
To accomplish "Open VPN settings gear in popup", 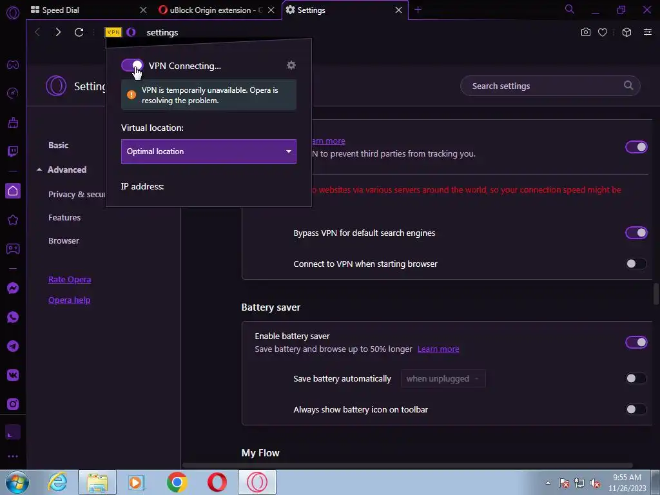I will (291, 65).
